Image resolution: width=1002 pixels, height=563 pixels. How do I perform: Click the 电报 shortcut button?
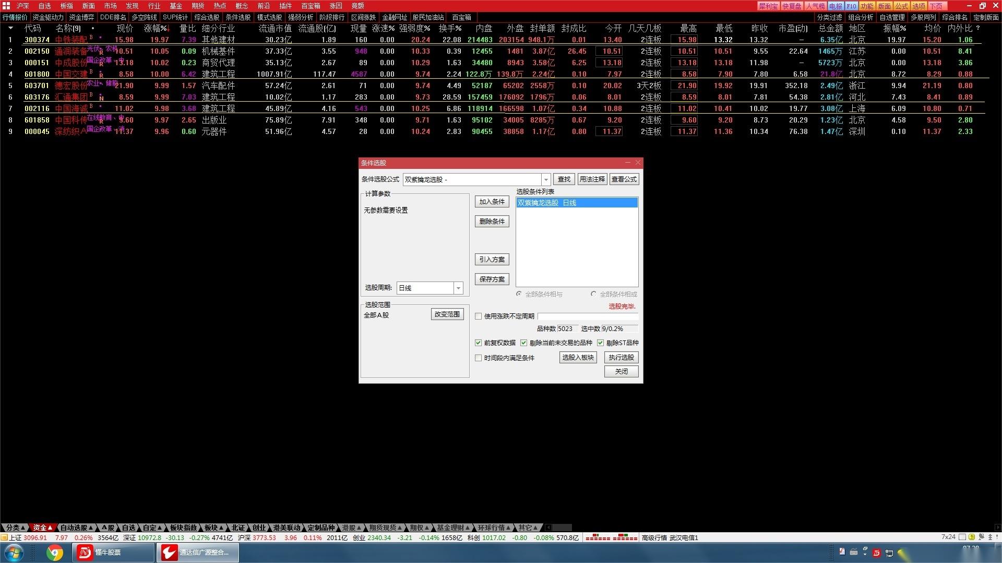[835, 6]
